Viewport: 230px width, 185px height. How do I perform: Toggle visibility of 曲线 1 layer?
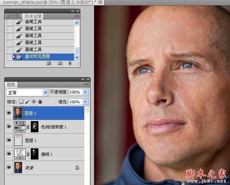pos(9,154)
